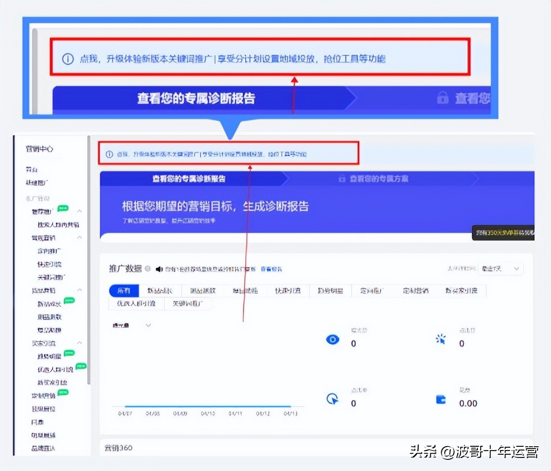
Task: Switch to the 所有 data tab
Action: 123,291
